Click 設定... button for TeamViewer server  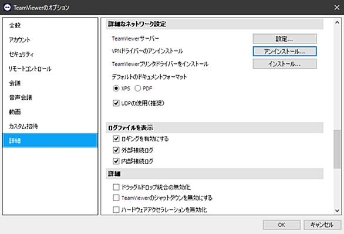click(285, 39)
